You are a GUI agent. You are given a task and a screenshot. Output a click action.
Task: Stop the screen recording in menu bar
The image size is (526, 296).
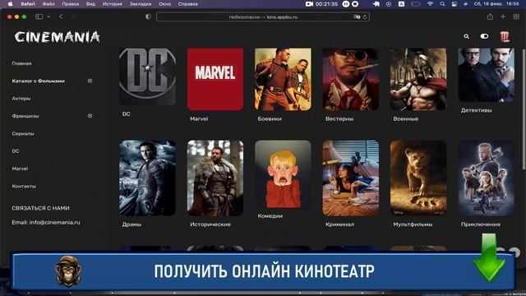(355, 4)
